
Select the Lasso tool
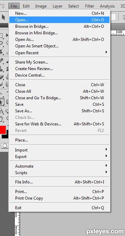[x=1, y=43]
